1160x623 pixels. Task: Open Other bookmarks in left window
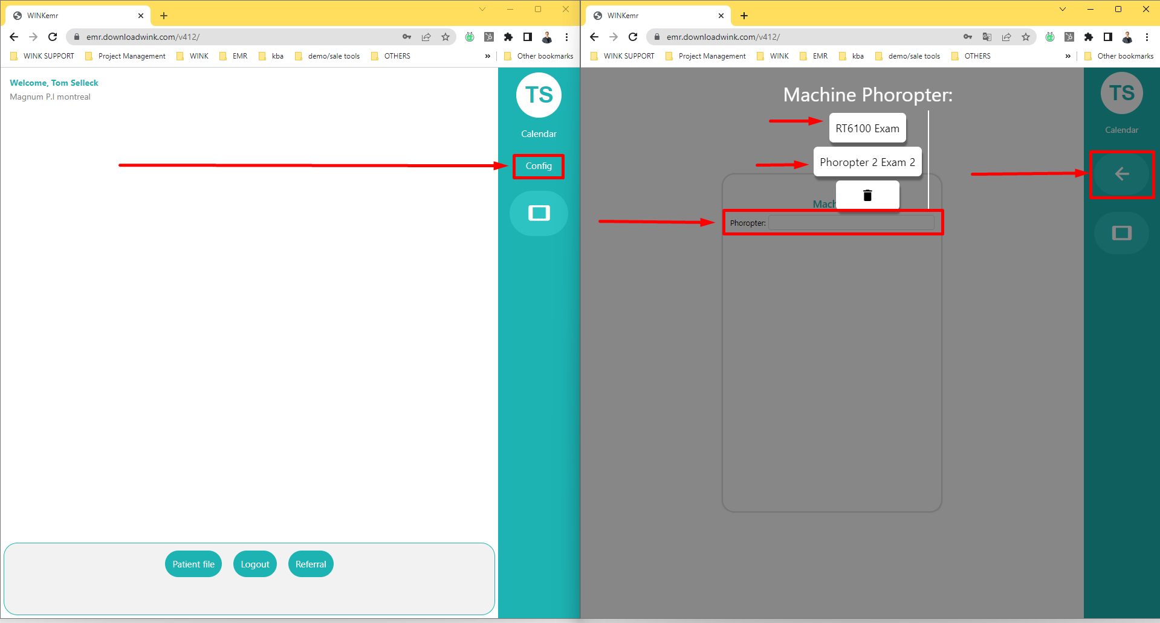coord(539,56)
